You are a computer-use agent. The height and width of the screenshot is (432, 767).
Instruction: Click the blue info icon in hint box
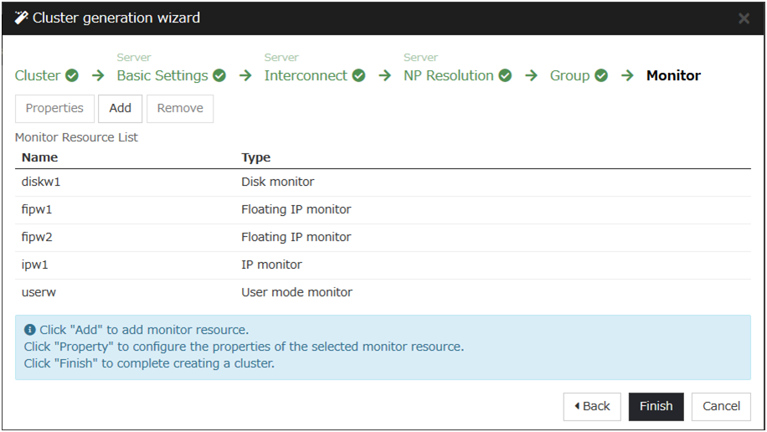pos(30,330)
